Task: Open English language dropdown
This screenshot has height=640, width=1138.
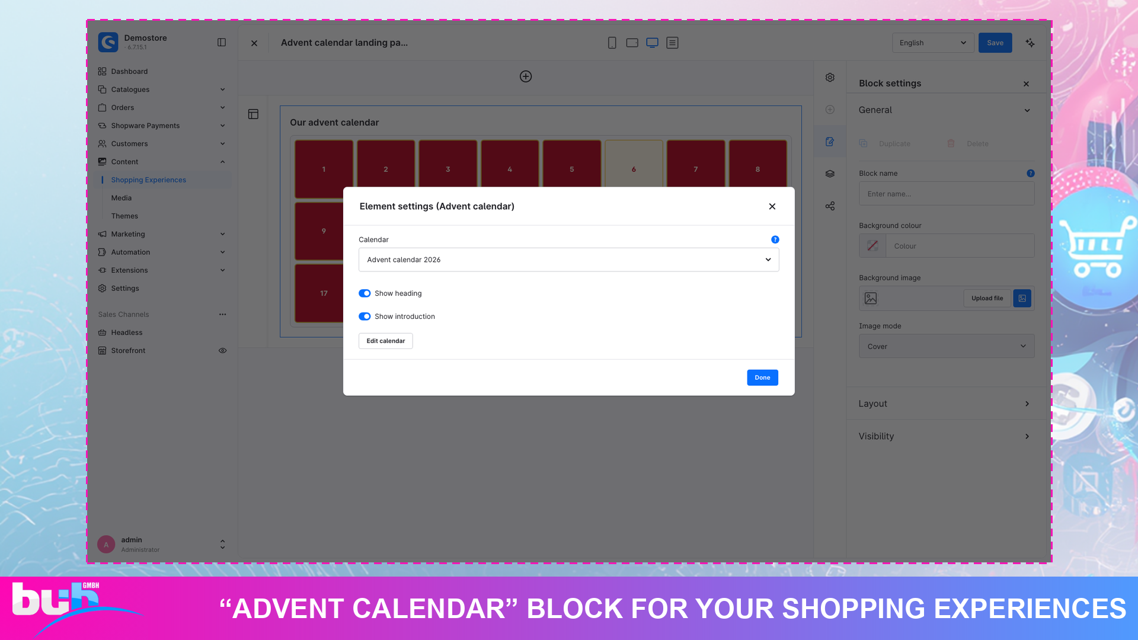Action: click(x=933, y=43)
